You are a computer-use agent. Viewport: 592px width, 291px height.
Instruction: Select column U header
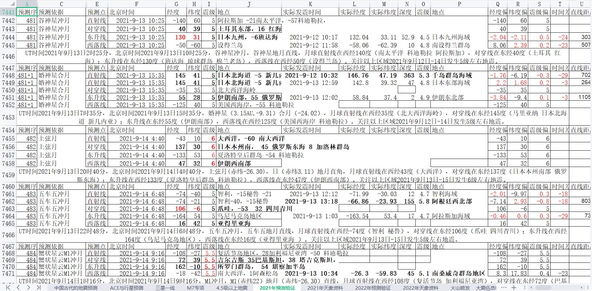pyautogui.click(x=581, y=4)
